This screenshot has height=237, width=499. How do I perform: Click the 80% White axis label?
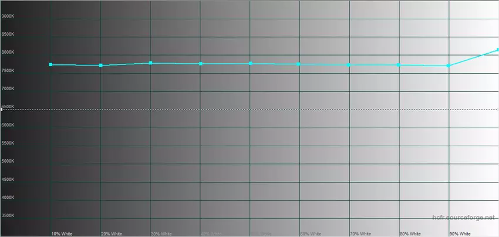(x=410, y=233)
